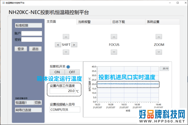Click the FOCUS down arrow button
Image resolution: width=188 pixels, height=125 pixels.
(x=114, y=52)
